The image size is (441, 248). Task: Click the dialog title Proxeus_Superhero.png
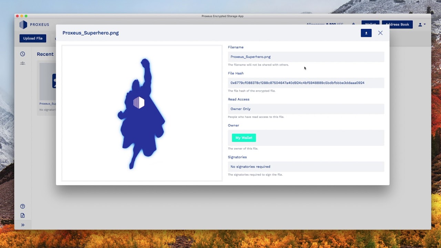coord(91,33)
